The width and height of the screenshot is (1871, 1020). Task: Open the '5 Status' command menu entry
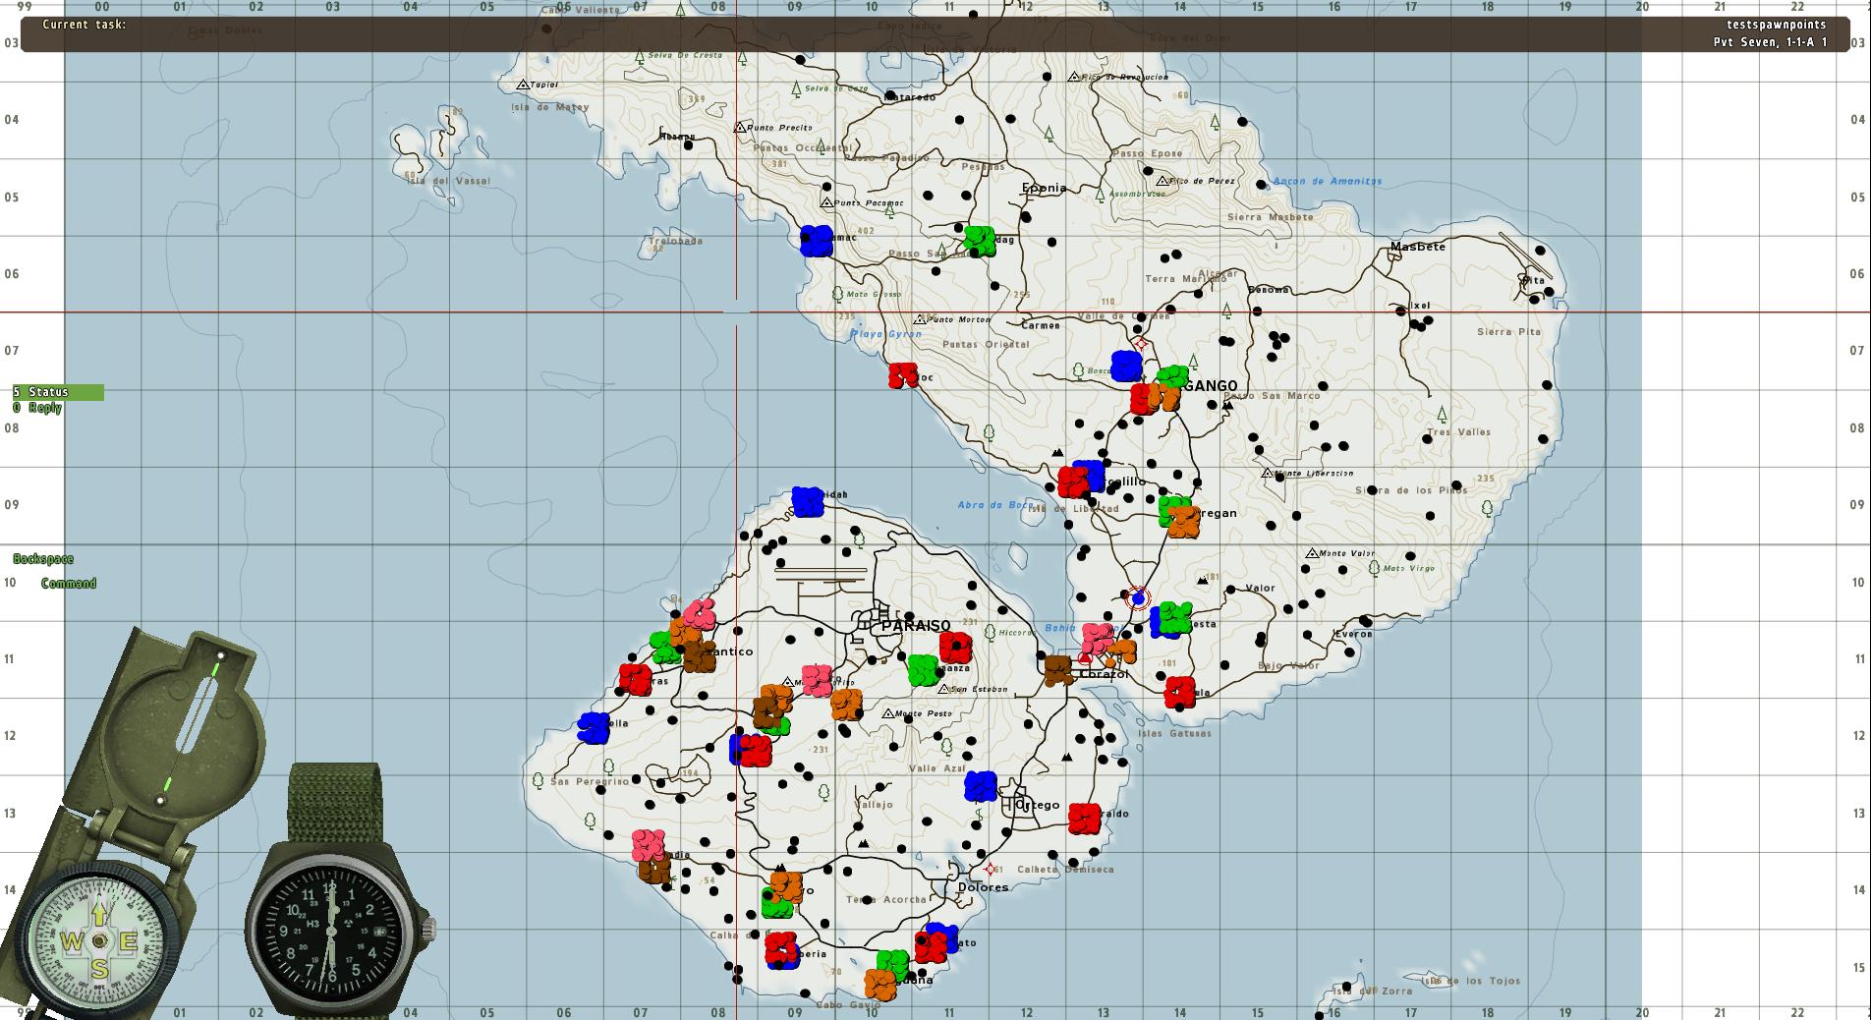pyautogui.click(x=58, y=392)
